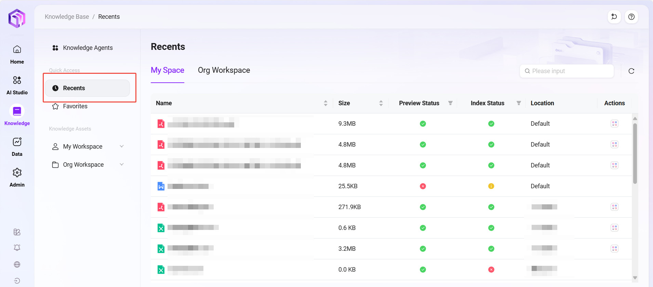This screenshot has height=287, width=653.
Task: Open actions icon for the 9.3MB file
Action: [614, 124]
